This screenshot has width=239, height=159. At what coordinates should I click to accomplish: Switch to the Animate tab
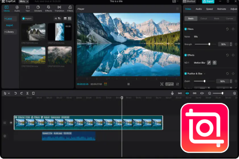click(221, 9)
